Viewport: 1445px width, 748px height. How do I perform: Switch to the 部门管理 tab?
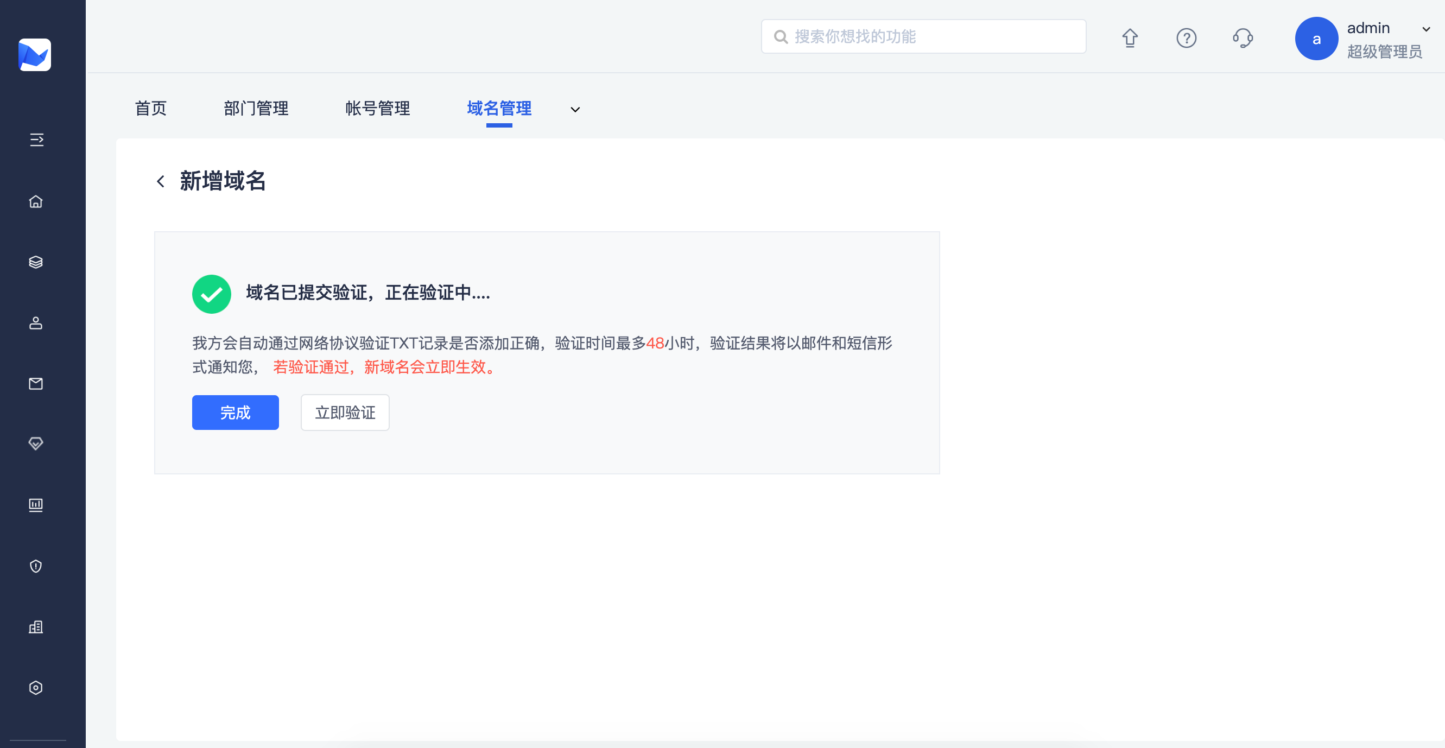click(256, 109)
